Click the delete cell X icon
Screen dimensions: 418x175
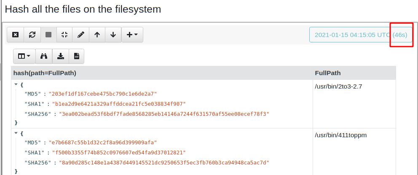(15, 35)
